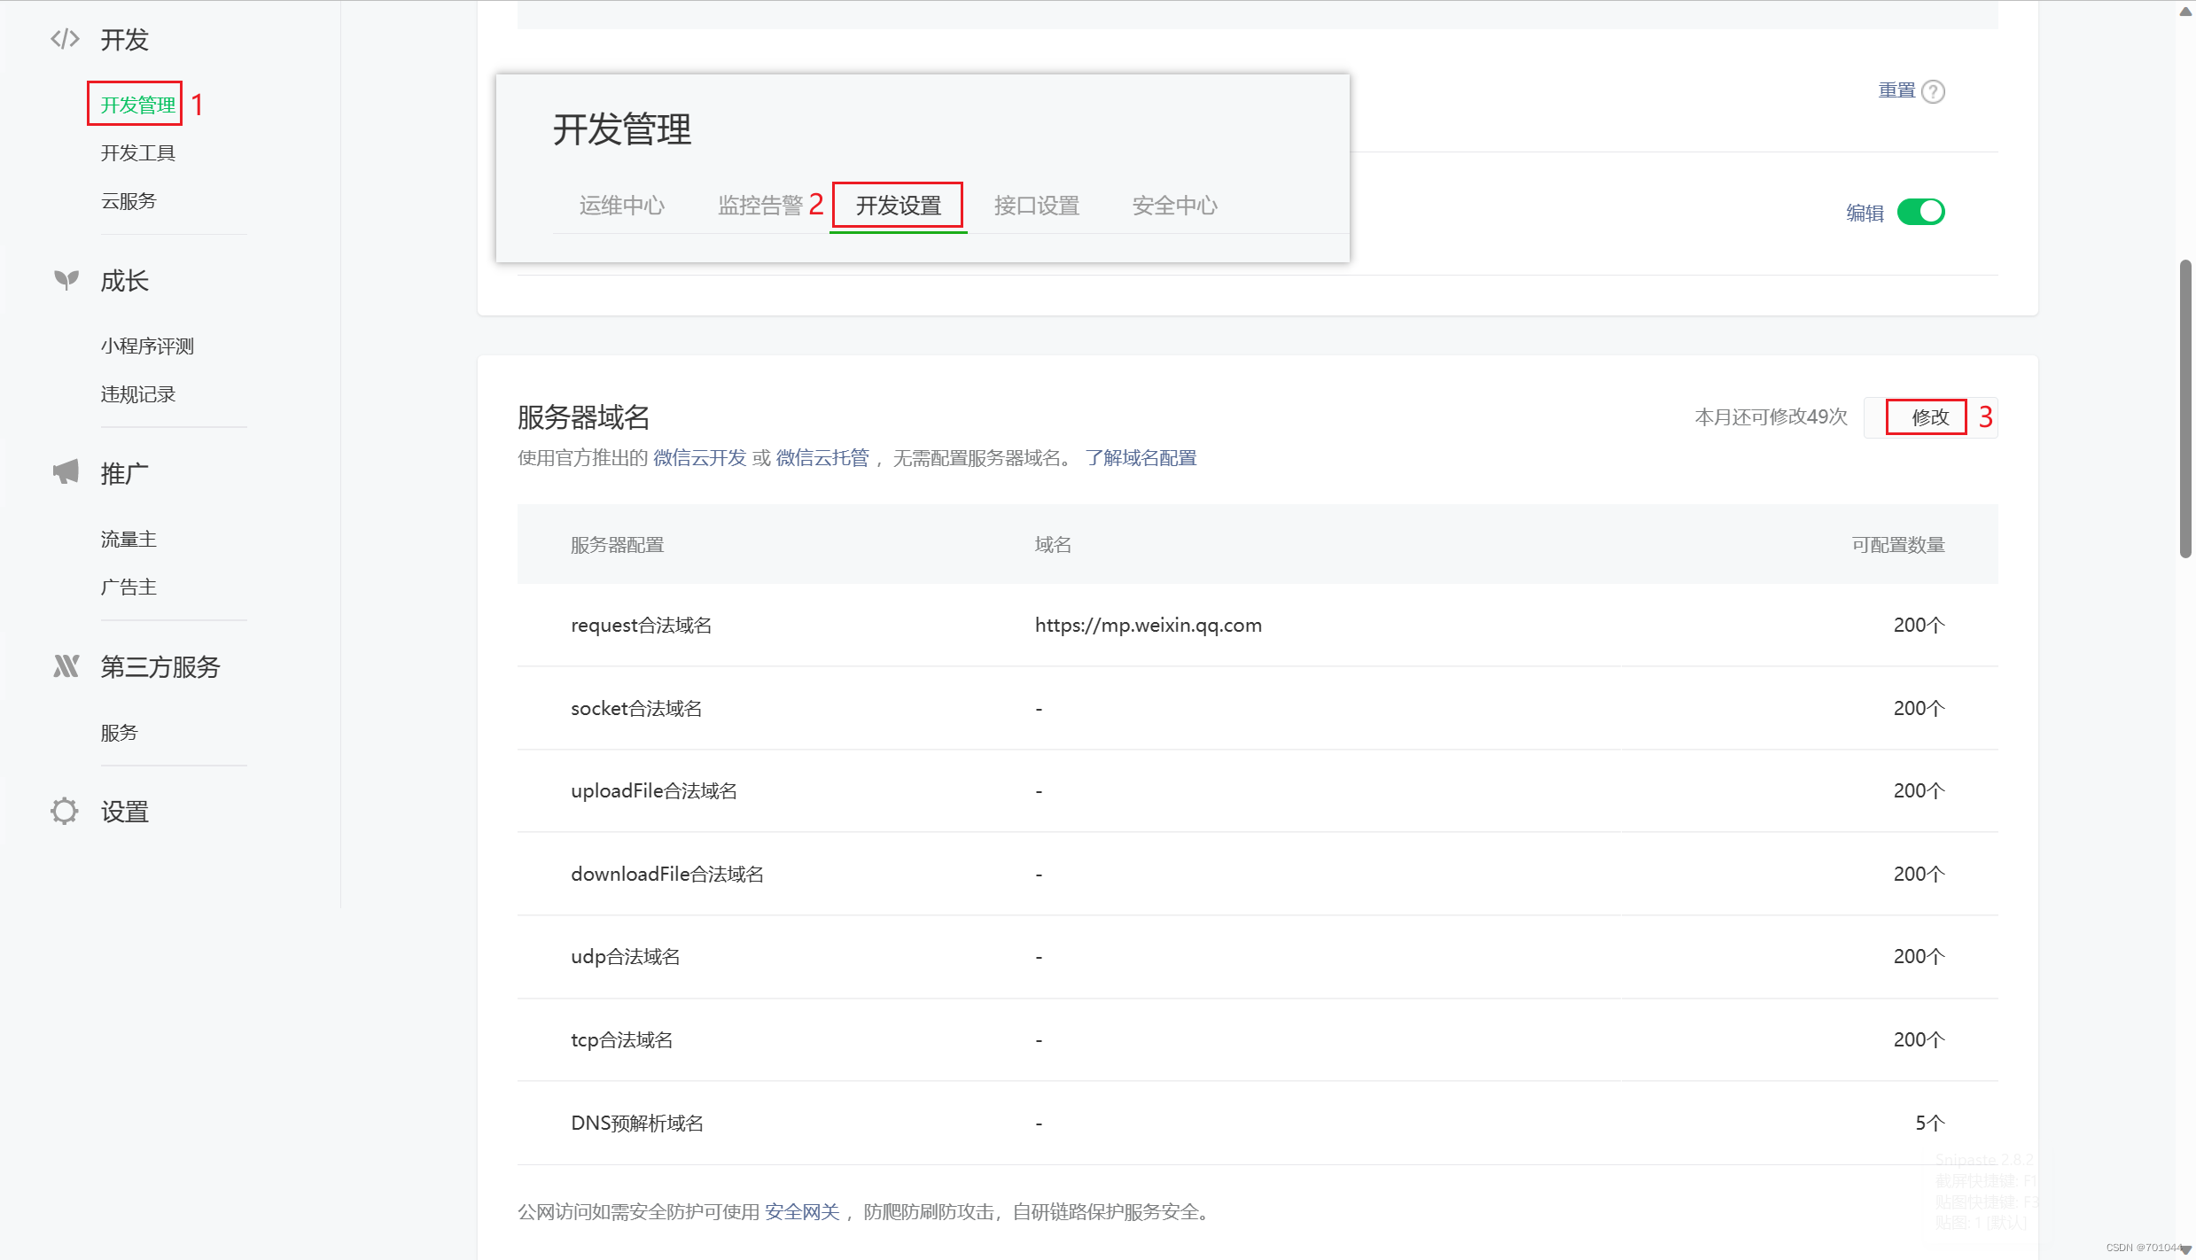Image resolution: width=2196 pixels, height=1260 pixels.
Task: Open the 安全网关 link
Action: (x=802, y=1211)
